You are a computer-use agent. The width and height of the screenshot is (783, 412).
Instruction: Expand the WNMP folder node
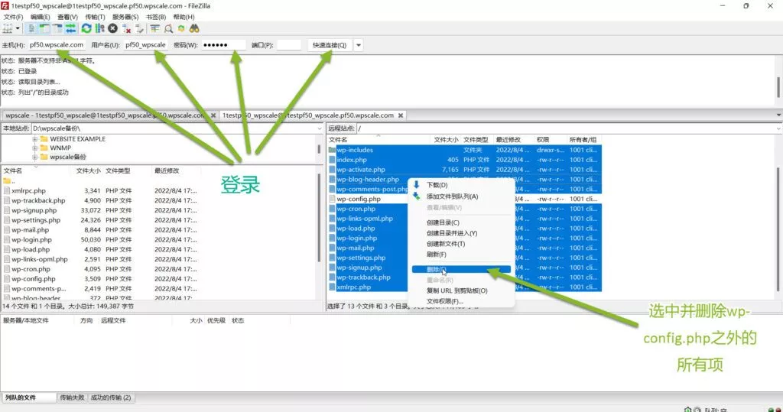35,148
